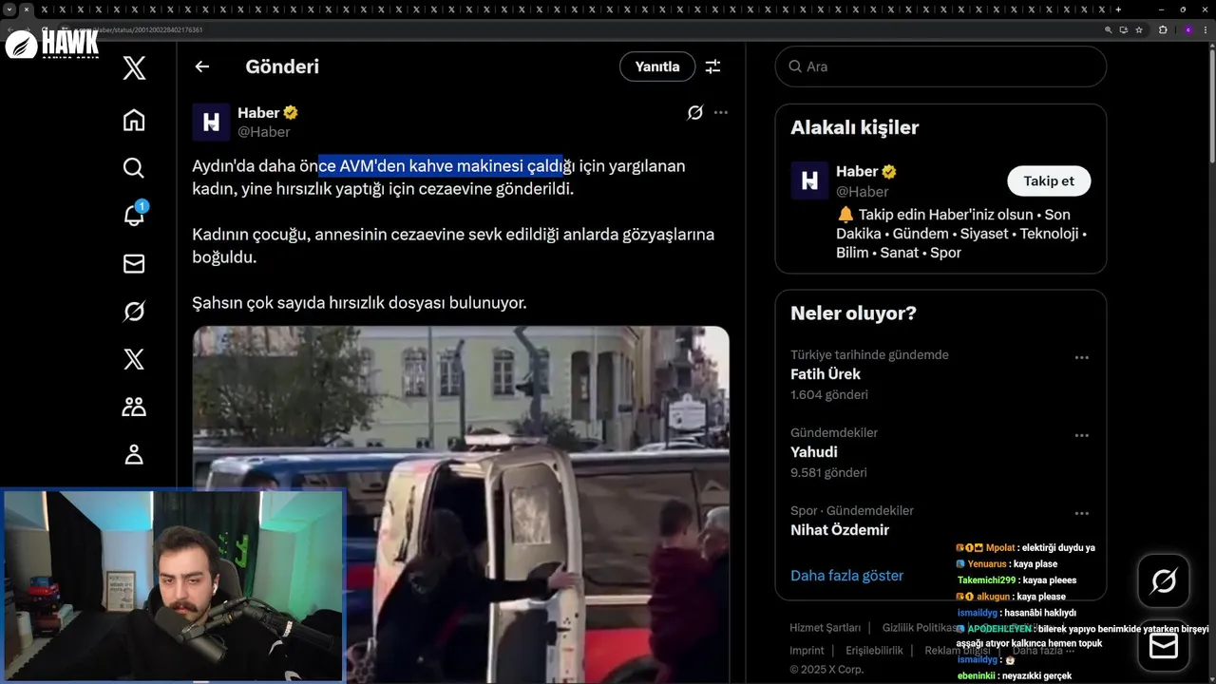Viewport: 1216px width, 684px height.
Task: Open the floating messages drawer button
Action: [x=1164, y=646]
